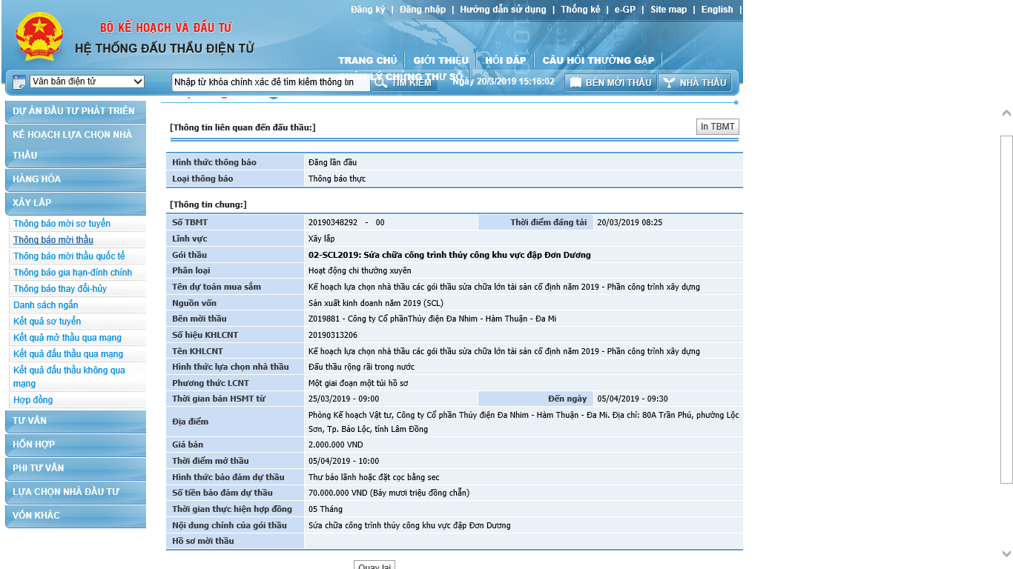
Task: Click the Đăng nhập link
Action: point(423,10)
